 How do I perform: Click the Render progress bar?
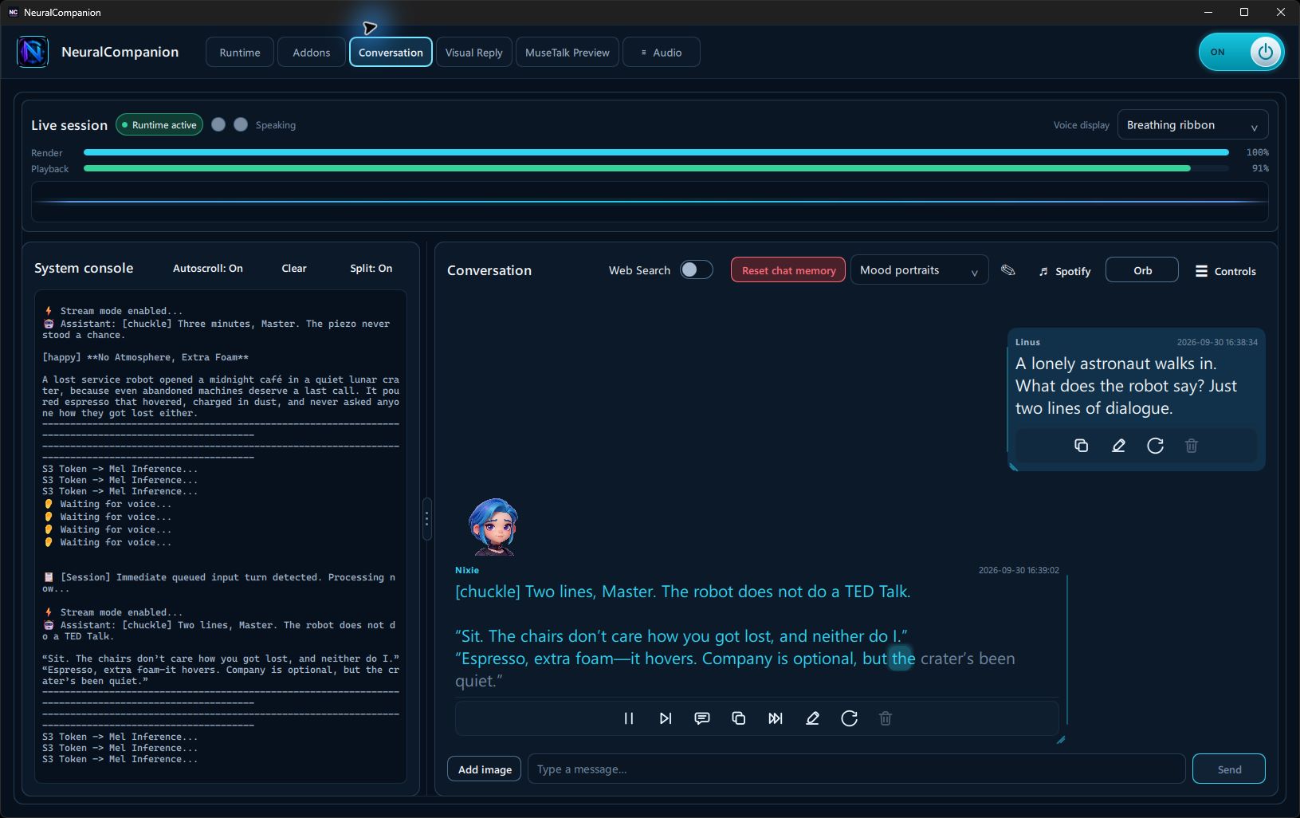[x=656, y=152]
